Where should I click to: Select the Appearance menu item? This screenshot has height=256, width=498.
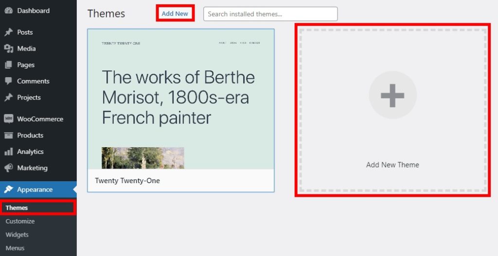38,189
